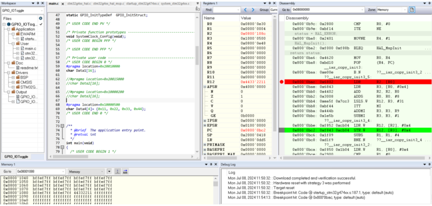
Task: Pin the Workspace panel
Action: coord(38,3)
